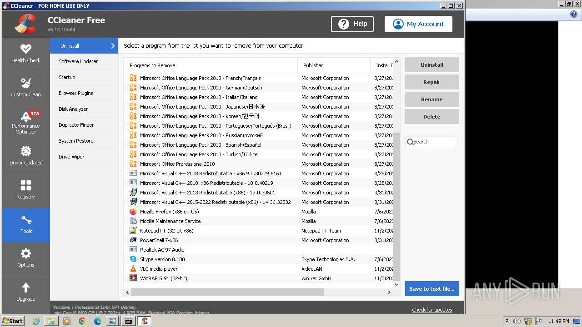This screenshot has height=327, width=582.
Task: Click the Mozilla Maintenance Service icon
Action: pos(133,221)
